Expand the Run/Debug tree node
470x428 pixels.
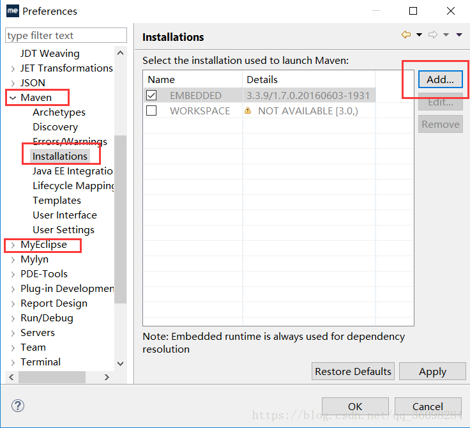coord(13,319)
